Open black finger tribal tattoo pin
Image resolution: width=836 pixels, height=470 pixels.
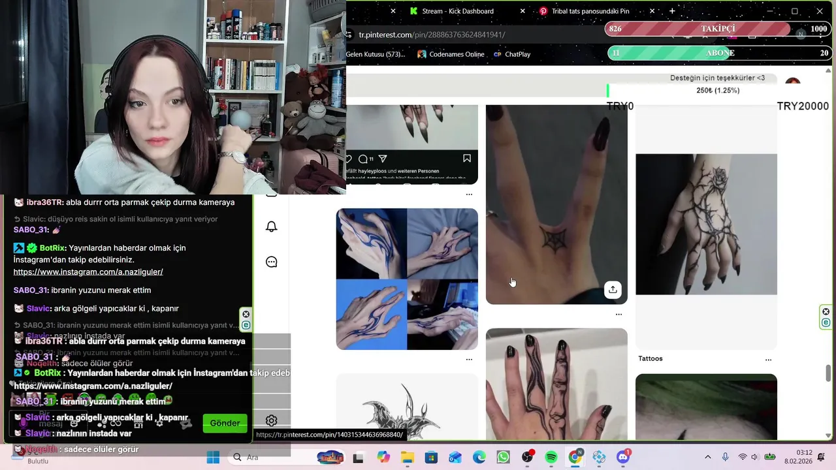tap(556, 384)
